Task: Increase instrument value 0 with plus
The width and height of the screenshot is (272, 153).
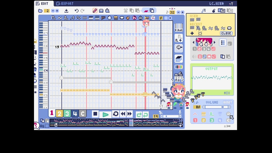Action: point(170,18)
